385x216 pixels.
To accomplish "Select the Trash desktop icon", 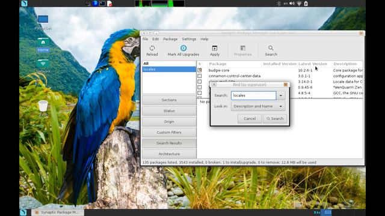I will pos(43,106).
